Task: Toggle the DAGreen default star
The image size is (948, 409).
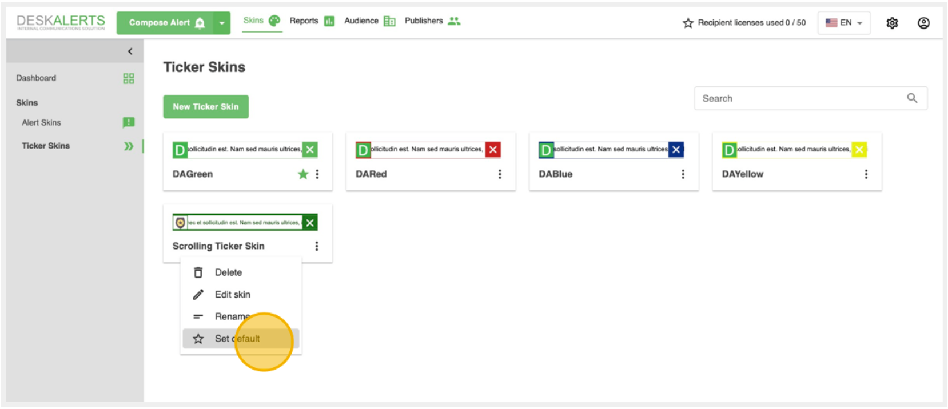Action: (x=303, y=174)
